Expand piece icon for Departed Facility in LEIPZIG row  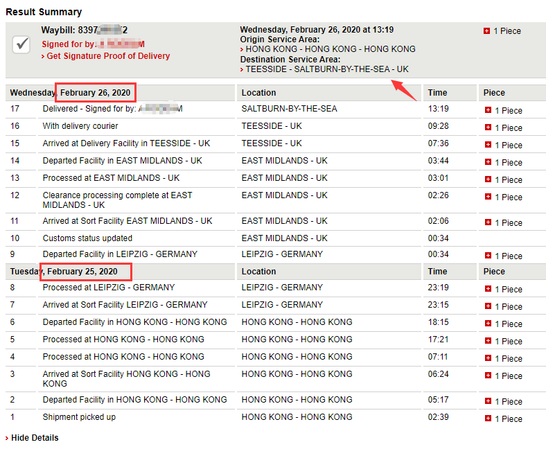pyautogui.click(x=488, y=256)
